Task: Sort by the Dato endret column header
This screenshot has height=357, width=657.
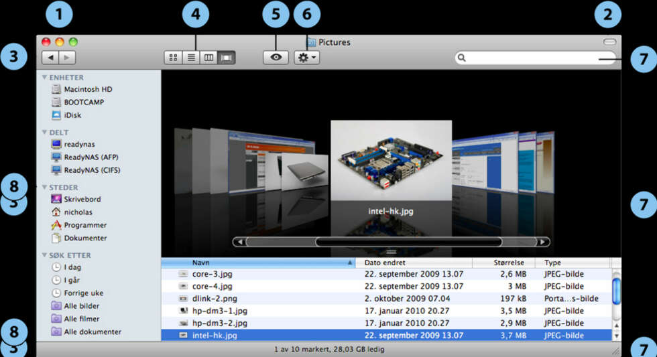Action: (414, 263)
